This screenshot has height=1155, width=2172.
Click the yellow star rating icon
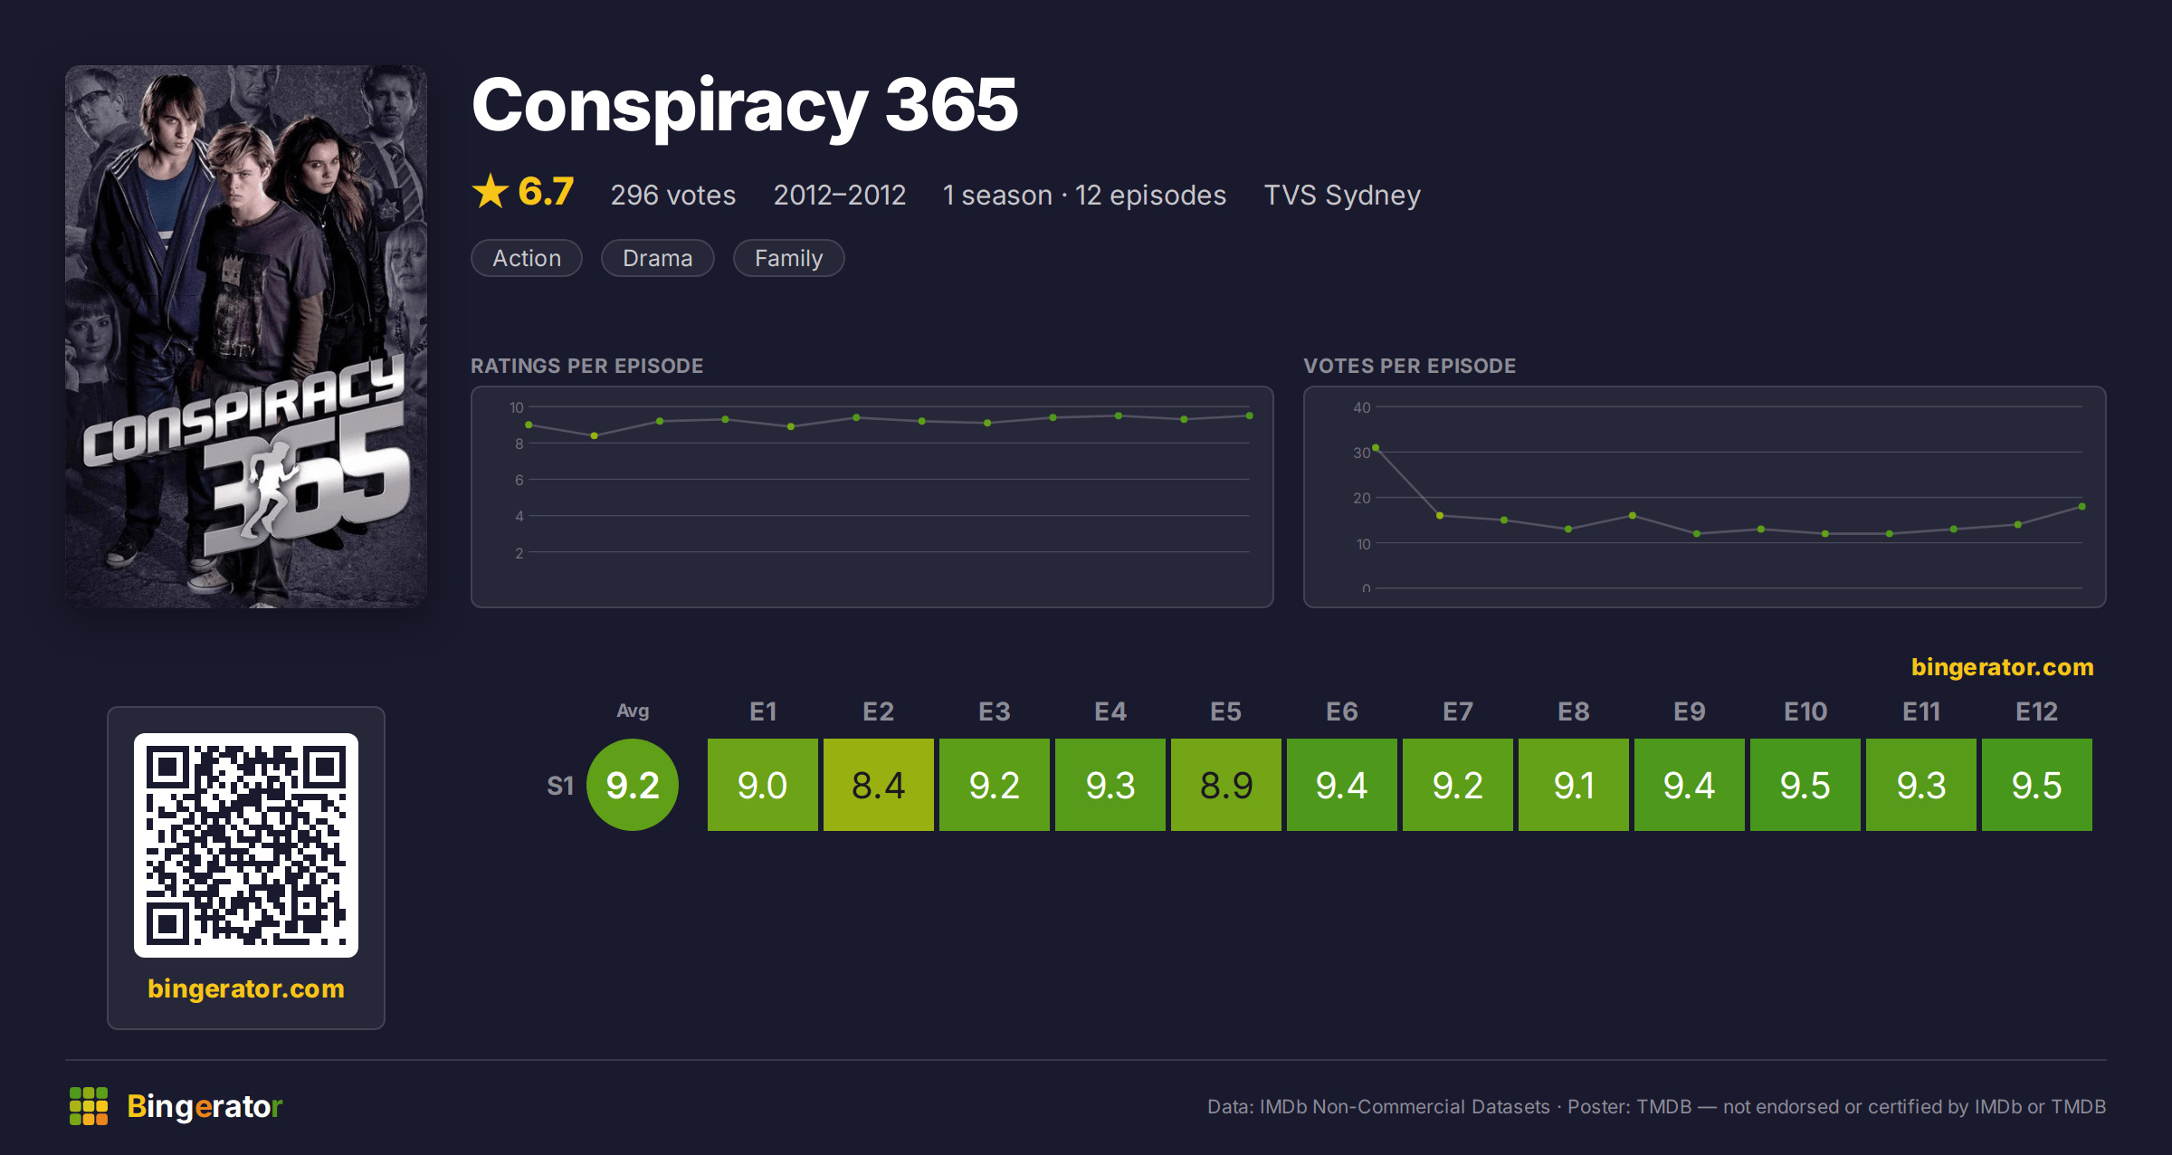pyautogui.click(x=491, y=191)
